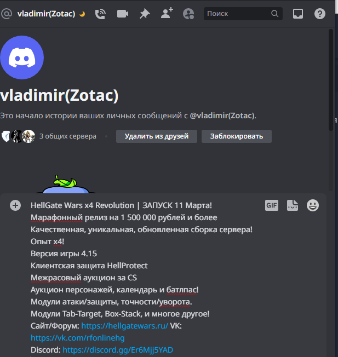Open the inbox
Image resolution: width=338 pixels, height=357 pixels.
298,14
